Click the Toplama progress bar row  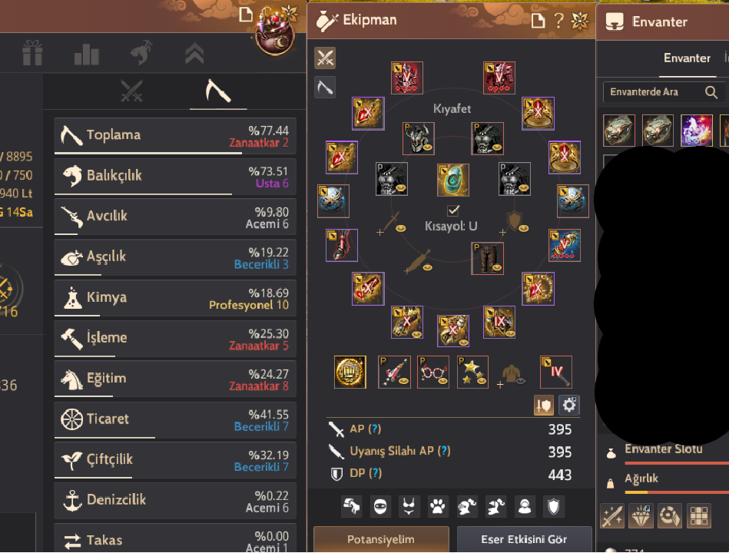coord(175,136)
